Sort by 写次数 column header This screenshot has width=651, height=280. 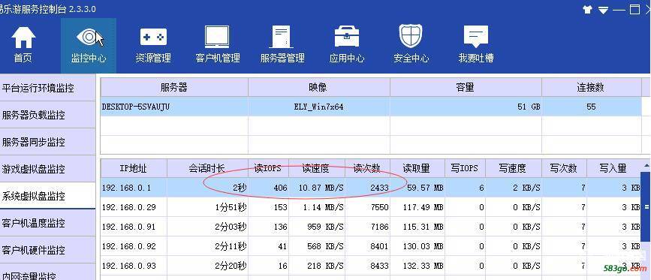click(x=564, y=168)
